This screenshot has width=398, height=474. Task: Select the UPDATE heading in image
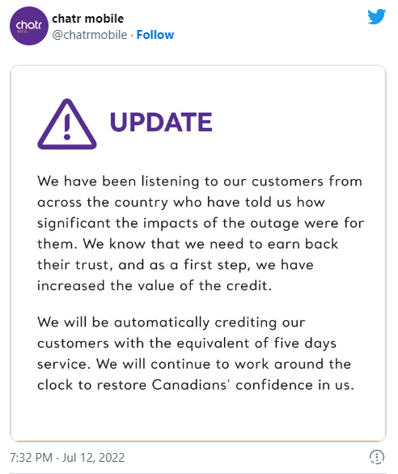tap(162, 122)
